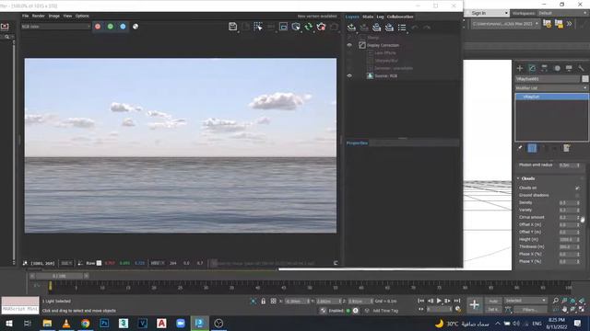Viewport: 590px width, 331px height.
Task: Enable the region render icon
Action: (x=283, y=27)
